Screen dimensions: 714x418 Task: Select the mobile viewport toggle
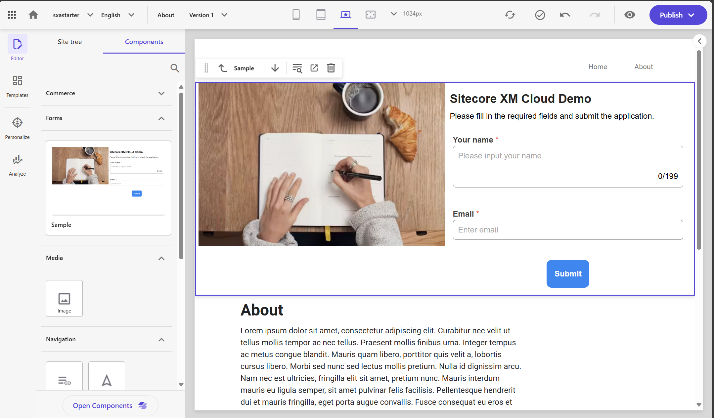pos(296,14)
